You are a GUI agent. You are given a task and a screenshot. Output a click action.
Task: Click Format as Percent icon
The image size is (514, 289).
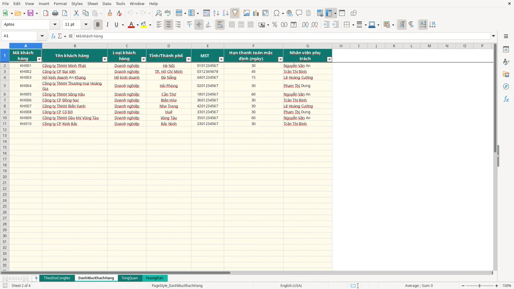(275, 25)
